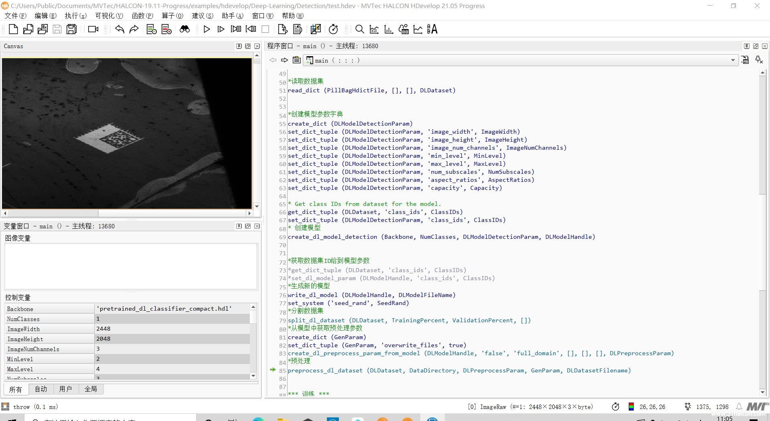Viewport: 770px width, 421px height.
Task: Click the first icon right of the procedure dropdown
Action: click(745, 60)
